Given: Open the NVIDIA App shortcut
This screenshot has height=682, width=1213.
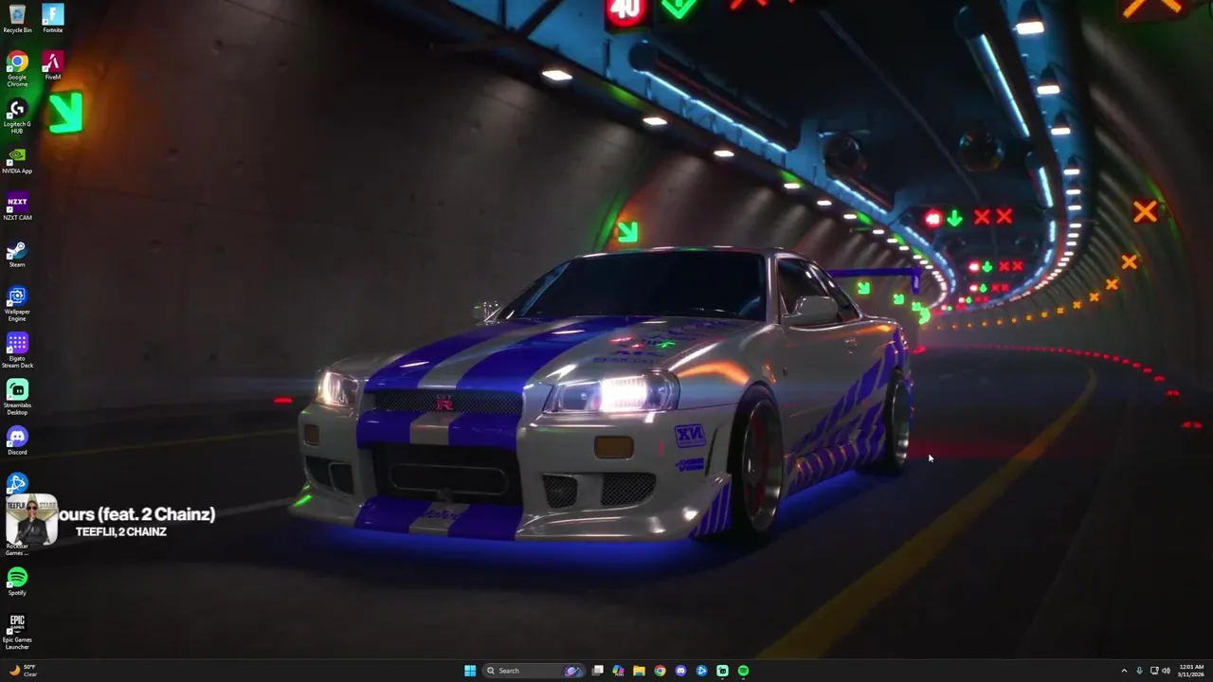Looking at the screenshot, I should 17,160.
